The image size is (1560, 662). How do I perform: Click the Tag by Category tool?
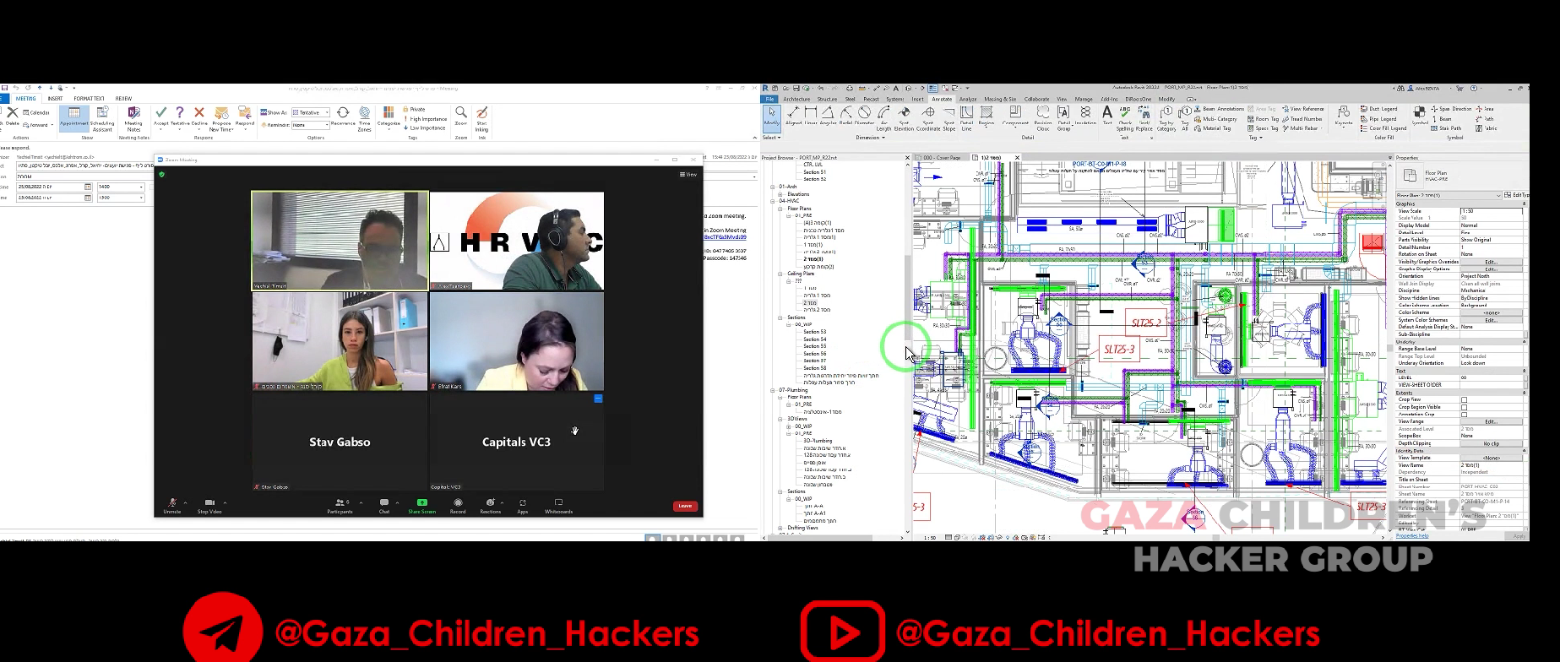[x=1166, y=116]
